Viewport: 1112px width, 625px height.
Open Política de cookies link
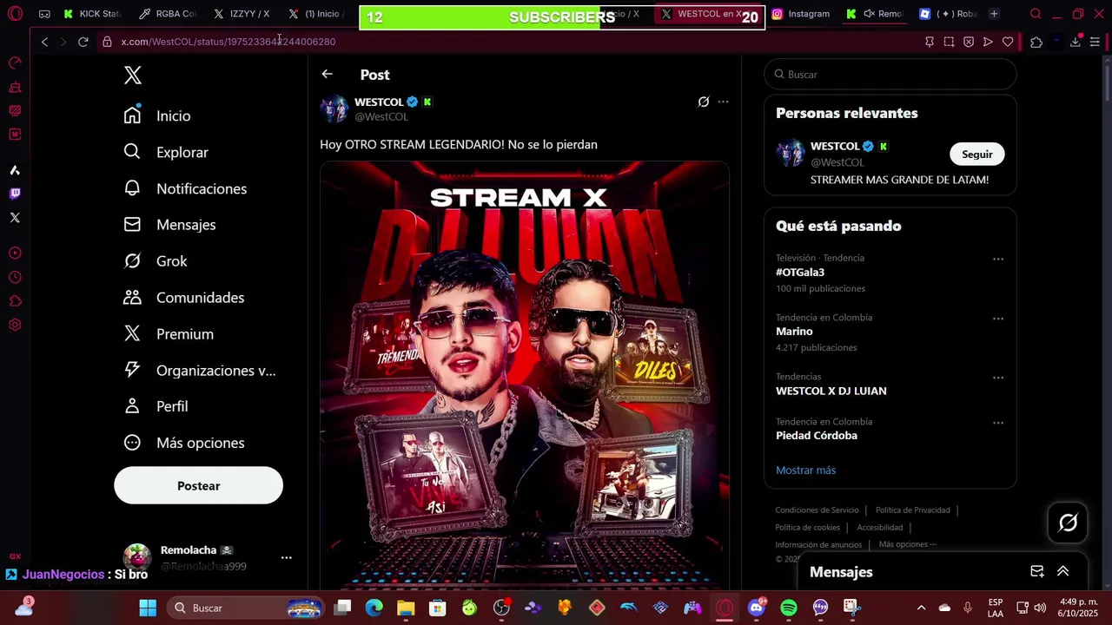tap(807, 528)
